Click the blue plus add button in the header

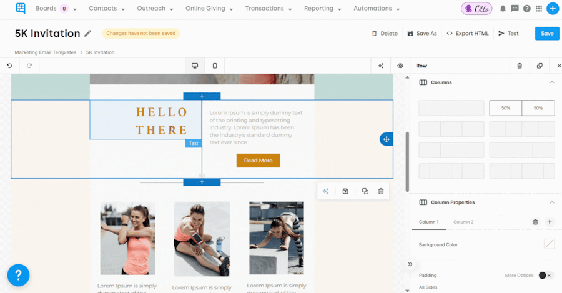coord(553,9)
